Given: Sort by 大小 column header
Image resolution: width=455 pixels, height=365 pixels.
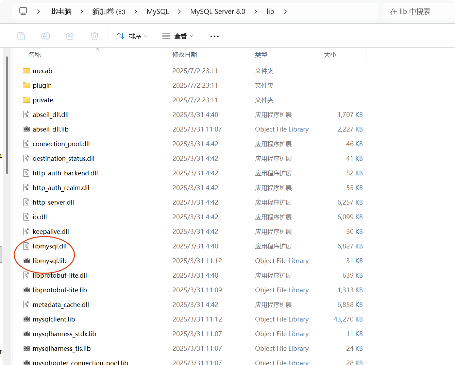Looking at the screenshot, I should coord(330,55).
